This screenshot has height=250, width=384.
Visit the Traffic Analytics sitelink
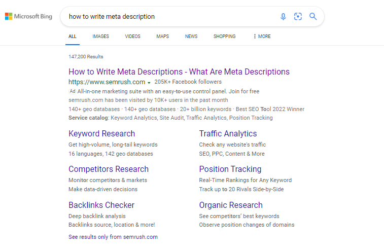click(228, 134)
